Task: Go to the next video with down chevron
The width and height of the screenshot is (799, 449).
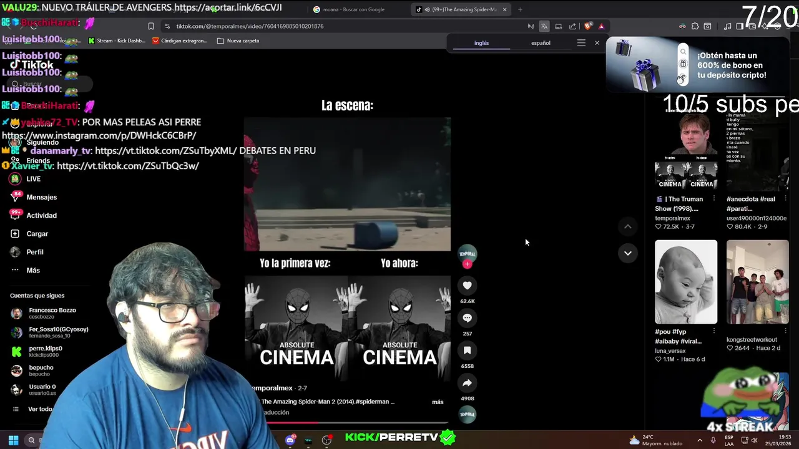Action: tap(628, 253)
